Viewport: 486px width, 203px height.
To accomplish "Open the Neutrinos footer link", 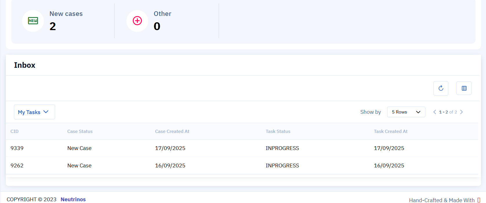I will coord(73,200).
